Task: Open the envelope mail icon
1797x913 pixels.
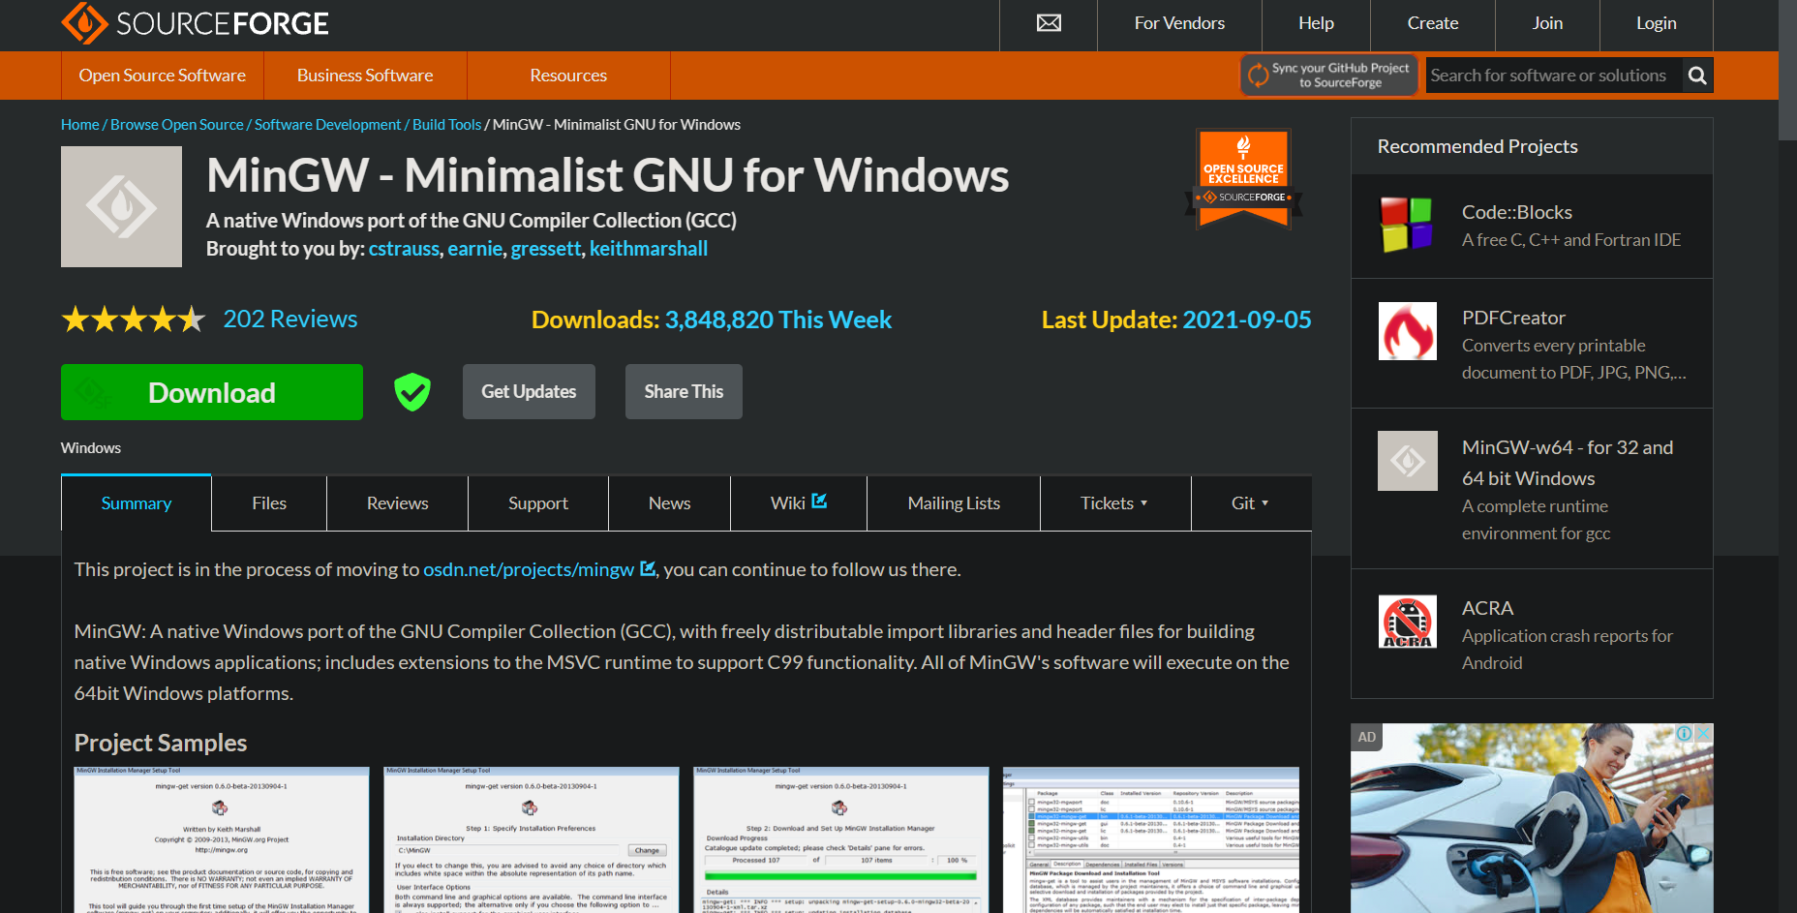Action: 1049,23
